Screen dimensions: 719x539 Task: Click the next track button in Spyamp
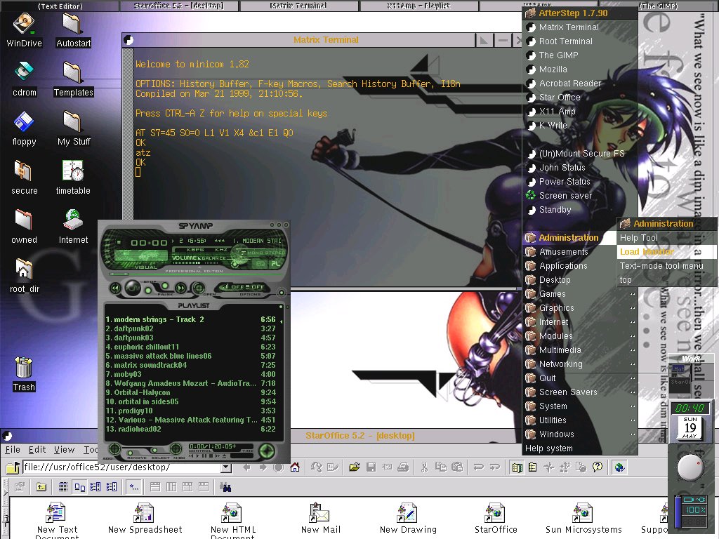(x=180, y=288)
